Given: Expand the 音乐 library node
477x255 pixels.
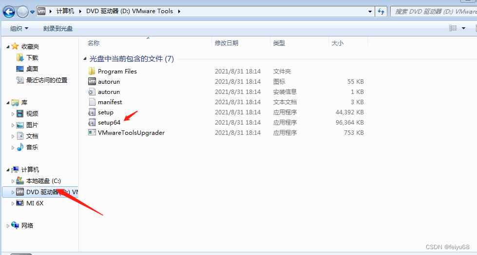Looking at the screenshot, I should coord(13,148).
